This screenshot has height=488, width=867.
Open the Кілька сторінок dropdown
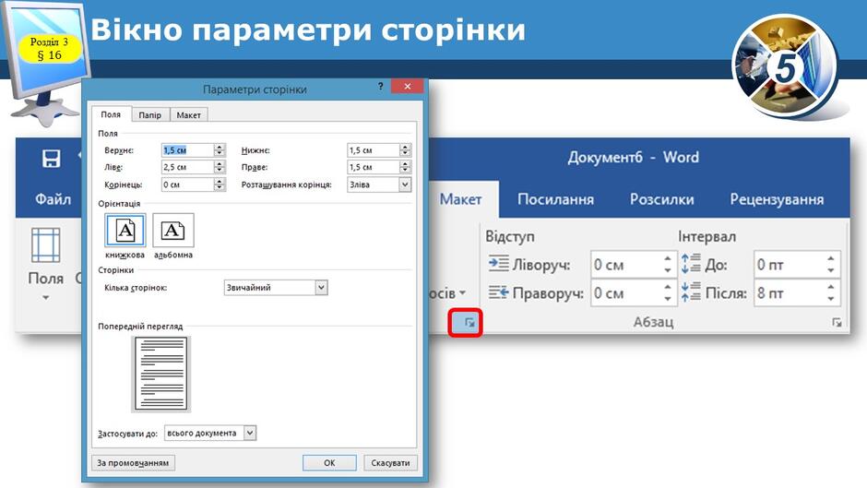tap(276, 288)
